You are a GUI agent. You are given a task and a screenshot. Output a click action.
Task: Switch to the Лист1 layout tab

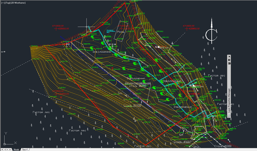point(25,149)
